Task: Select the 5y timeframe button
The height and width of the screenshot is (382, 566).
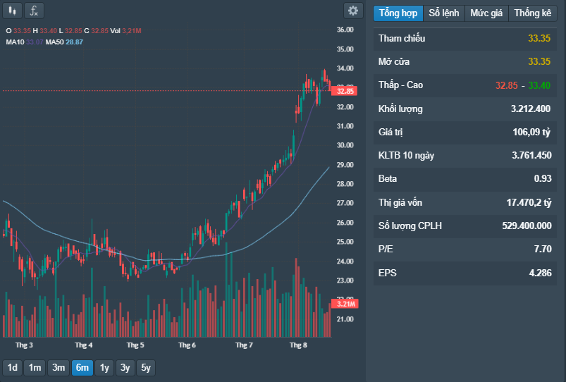Action: 146,368
